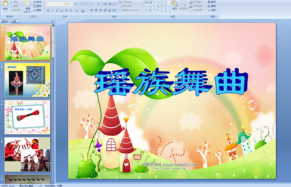291x187 pixels.
Task: Open the Character Spacing (AV) dropdown
Action: click(x=71, y=10)
